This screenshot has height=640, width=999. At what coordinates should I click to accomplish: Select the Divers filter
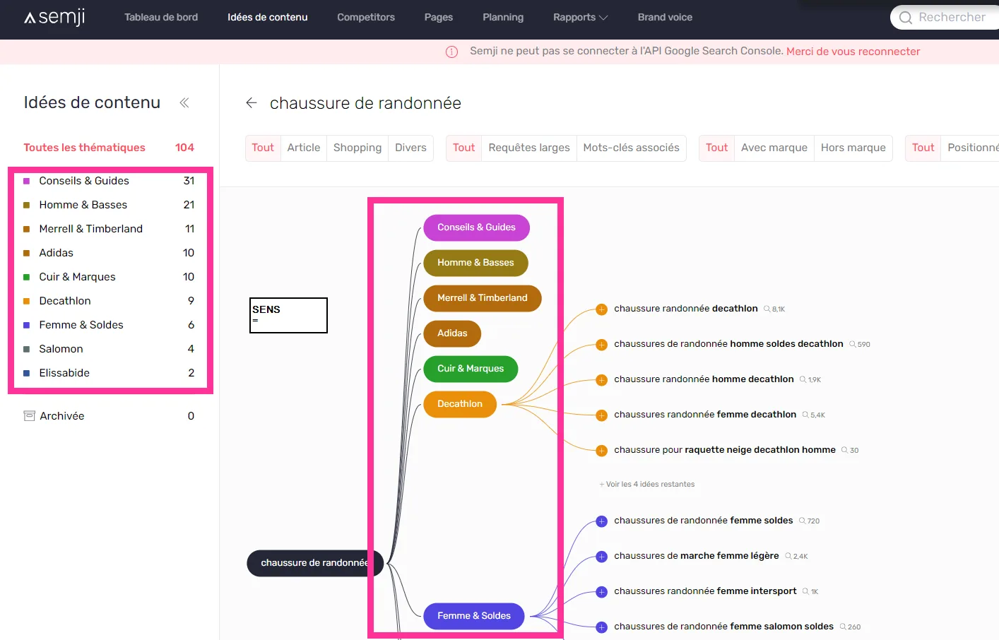(x=410, y=148)
